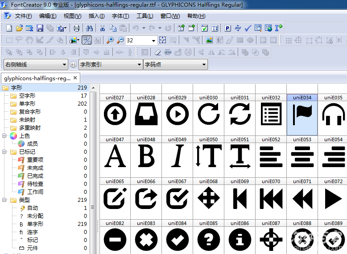Open the font metrics Tt icon
This screenshot has width=347, height=254.
tap(215, 28)
